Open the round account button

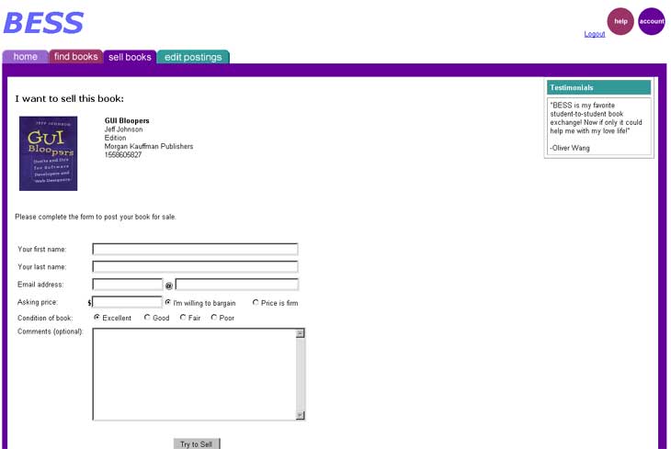(x=652, y=21)
